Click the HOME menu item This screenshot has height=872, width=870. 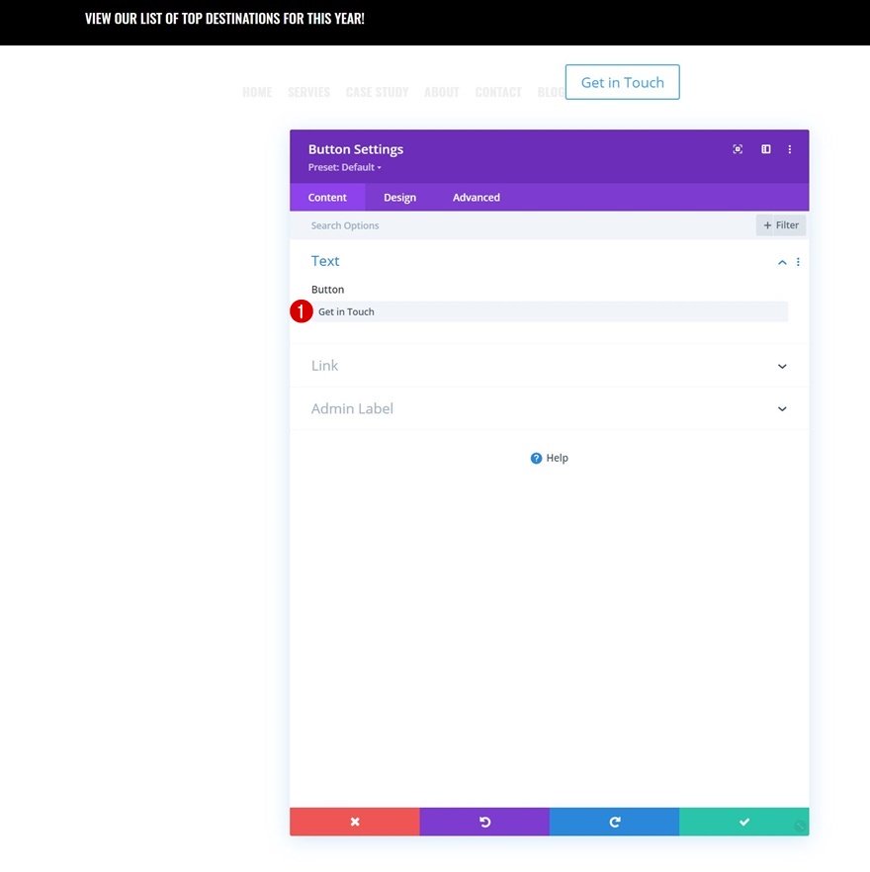[x=257, y=92]
